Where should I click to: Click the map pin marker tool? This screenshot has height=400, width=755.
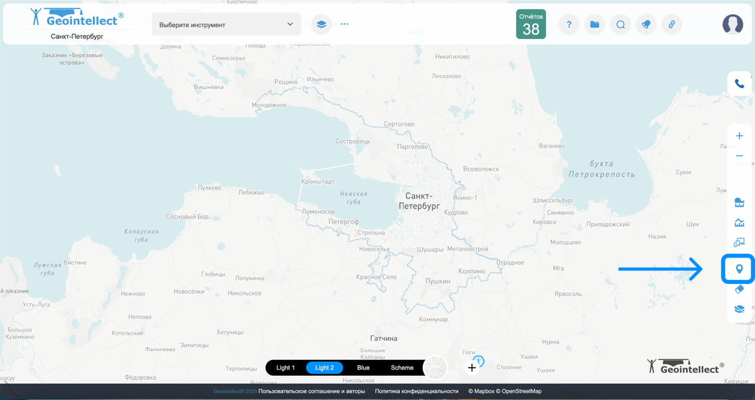click(739, 269)
